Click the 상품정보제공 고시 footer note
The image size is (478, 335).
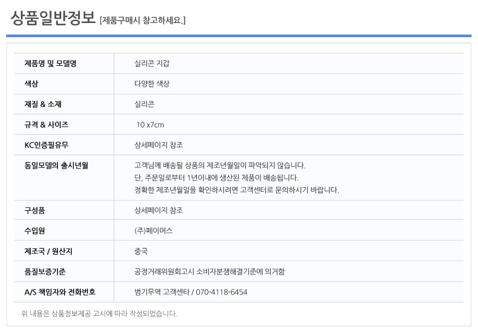pos(99,314)
